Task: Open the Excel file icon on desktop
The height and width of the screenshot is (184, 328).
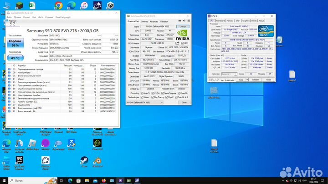Action: click(32, 5)
